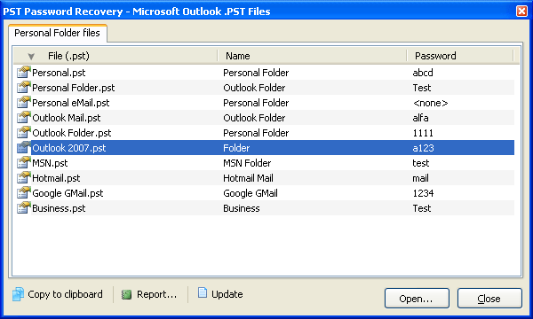Click the Personal.pst file icon
The height and width of the screenshot is (319, 533).
23,72
